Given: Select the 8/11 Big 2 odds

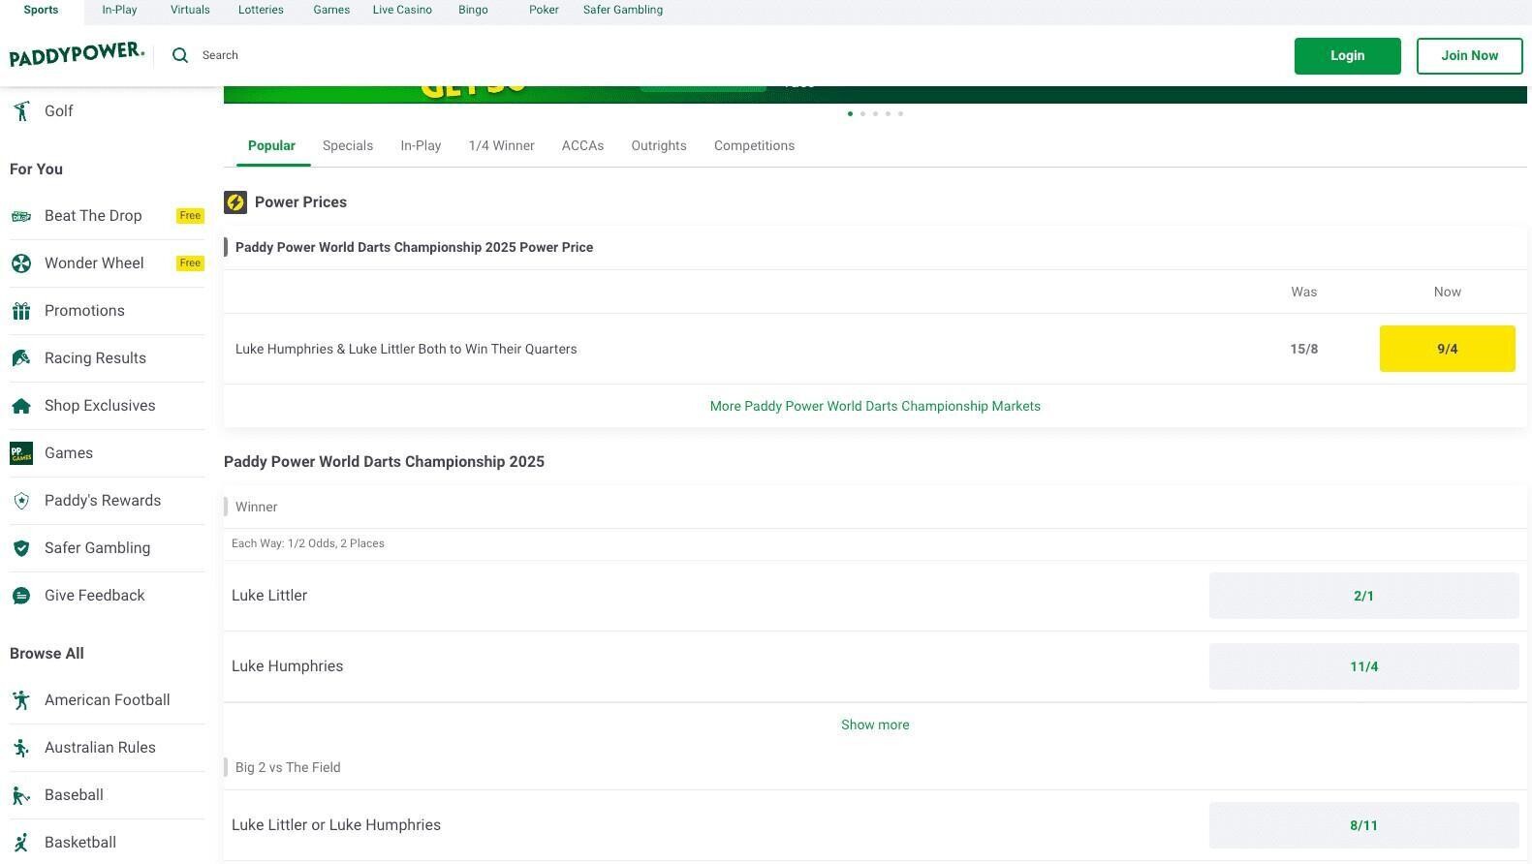Looking at the screenshot, I should click(x=1363, y=825).
